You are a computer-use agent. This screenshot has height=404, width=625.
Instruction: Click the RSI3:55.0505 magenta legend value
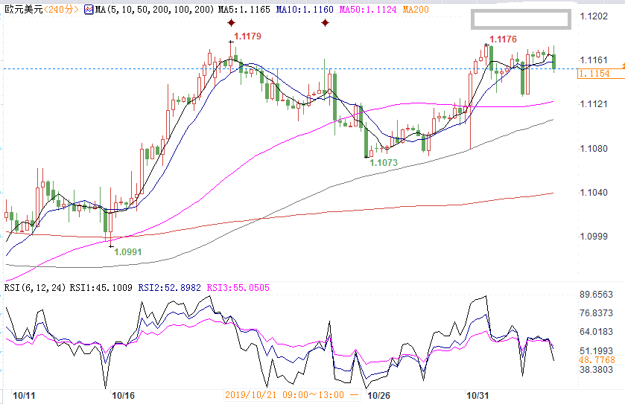point(238,287)
